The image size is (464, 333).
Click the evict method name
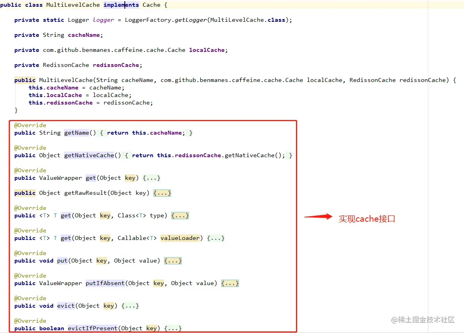(x=66, y=306)
